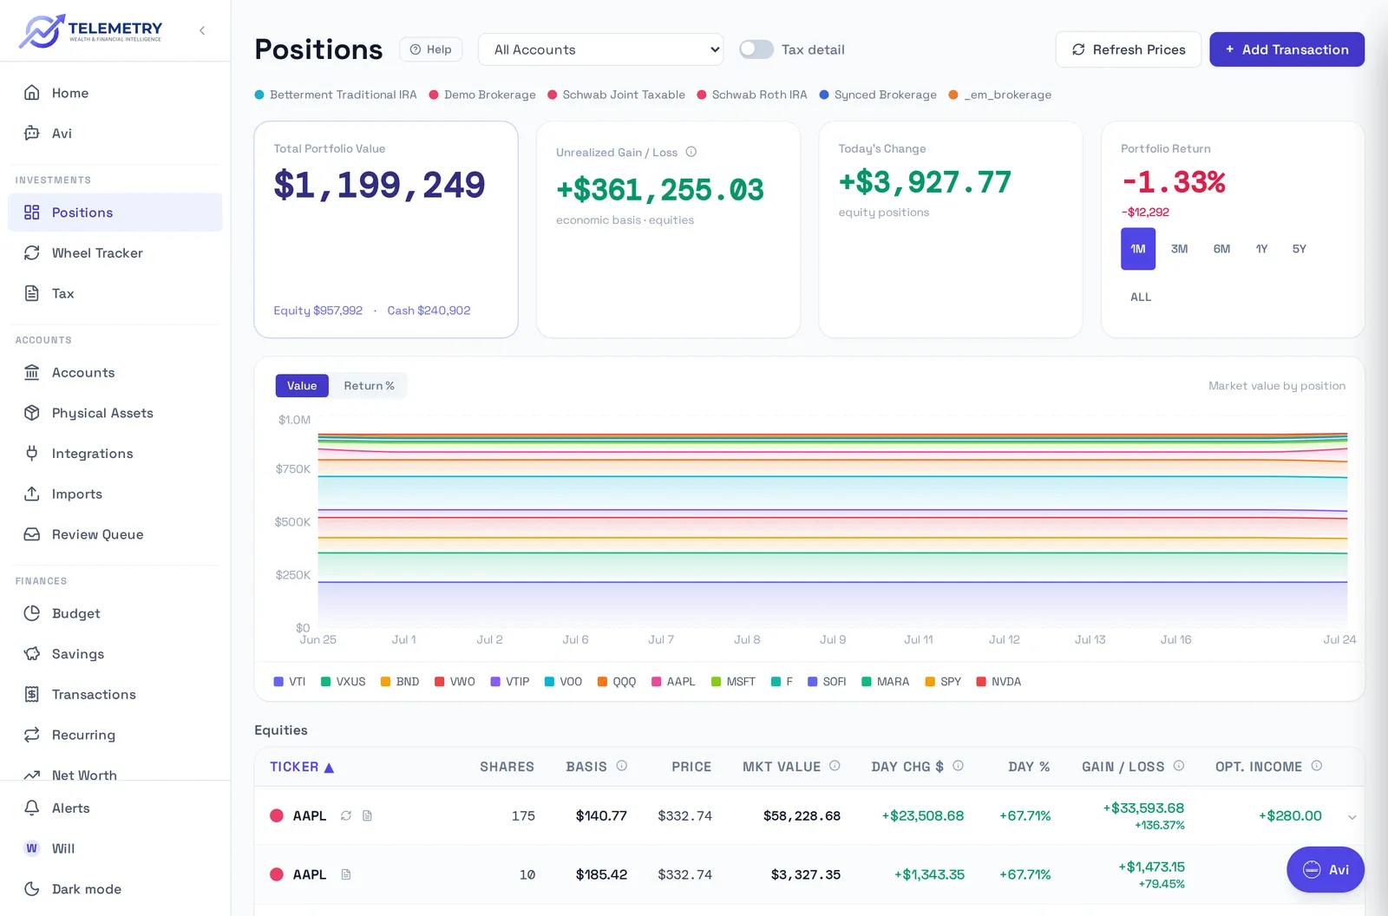This screenshot has height=916, width=1388.
Task: Select the 1Y return period
Action: pyautogui.click(x=1262, y=249)
